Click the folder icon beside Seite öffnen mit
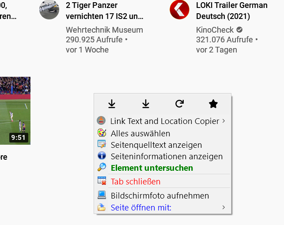This screenshot has width=284, height=225. coord(102,207)
